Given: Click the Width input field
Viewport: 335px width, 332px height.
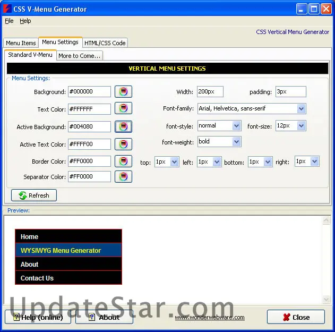Looking at the screenshot, I should pos(210,91).
